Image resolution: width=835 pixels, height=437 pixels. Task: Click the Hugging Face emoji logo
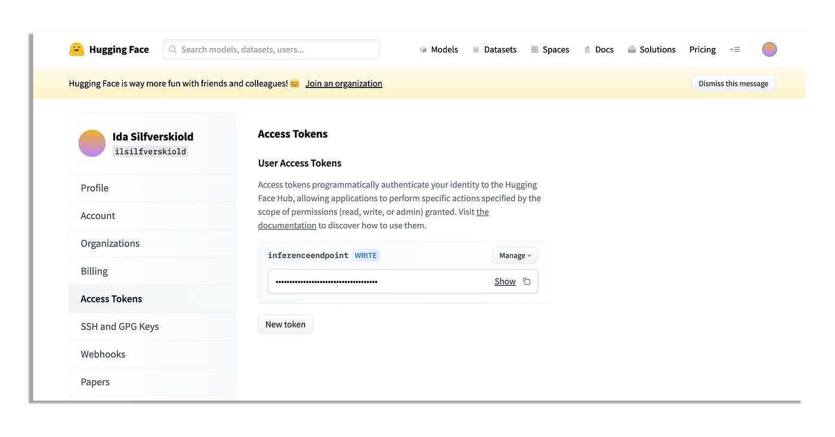point(77,49)
